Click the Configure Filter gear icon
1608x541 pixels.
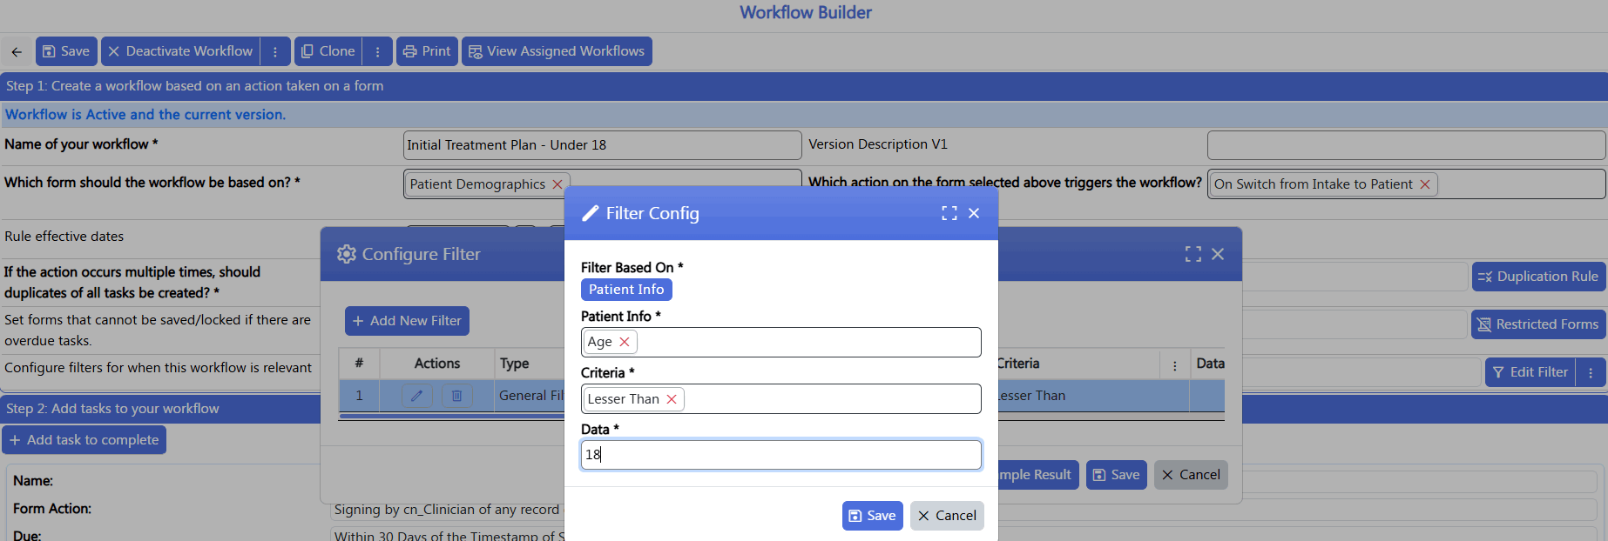pos(347,254)
